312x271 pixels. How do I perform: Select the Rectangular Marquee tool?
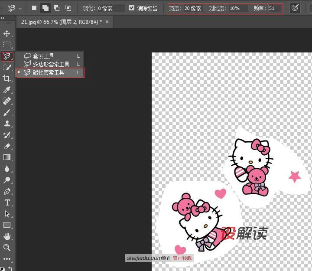click(x=7, y=44)
